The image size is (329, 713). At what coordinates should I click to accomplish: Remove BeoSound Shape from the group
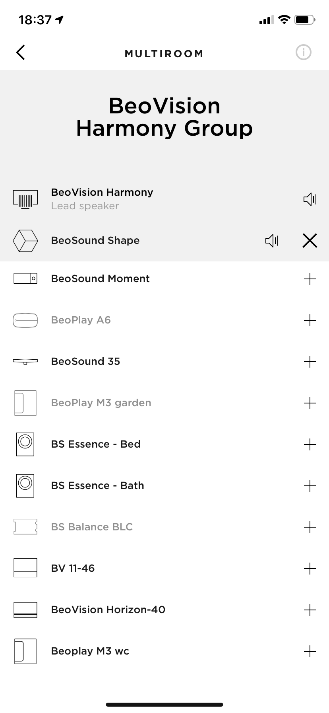[310, 240]
